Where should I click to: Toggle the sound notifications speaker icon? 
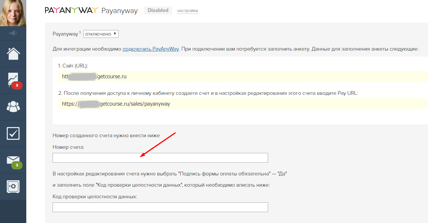tap(13, 33)
